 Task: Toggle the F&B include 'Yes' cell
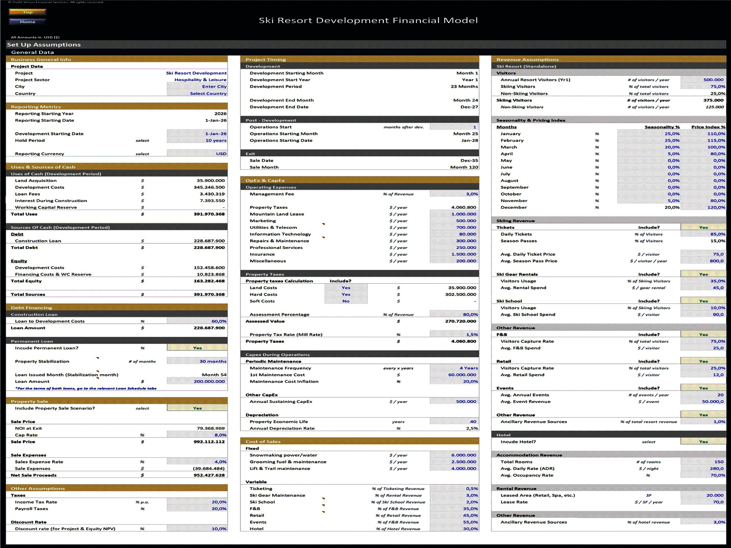pos(703,335)
